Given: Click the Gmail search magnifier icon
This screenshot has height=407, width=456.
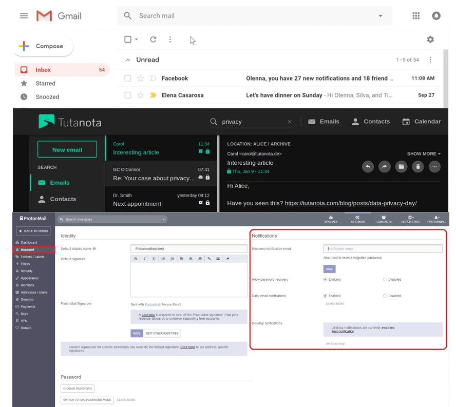Looking at the screenshot, I should (x=127, y=16).
